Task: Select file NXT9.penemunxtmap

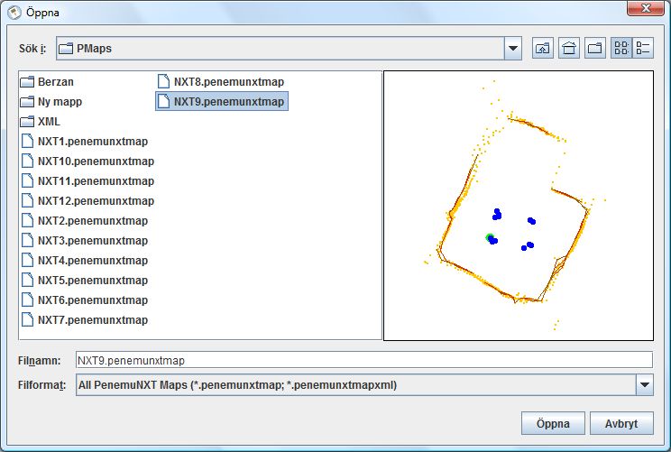Action: (222, 101)
